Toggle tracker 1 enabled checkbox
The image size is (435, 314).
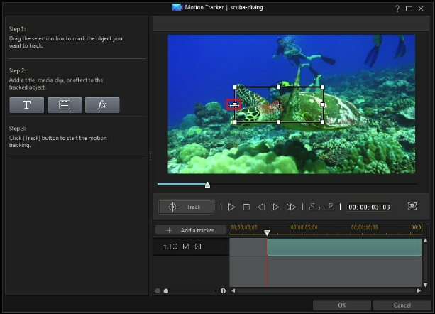tap(186, 247)
